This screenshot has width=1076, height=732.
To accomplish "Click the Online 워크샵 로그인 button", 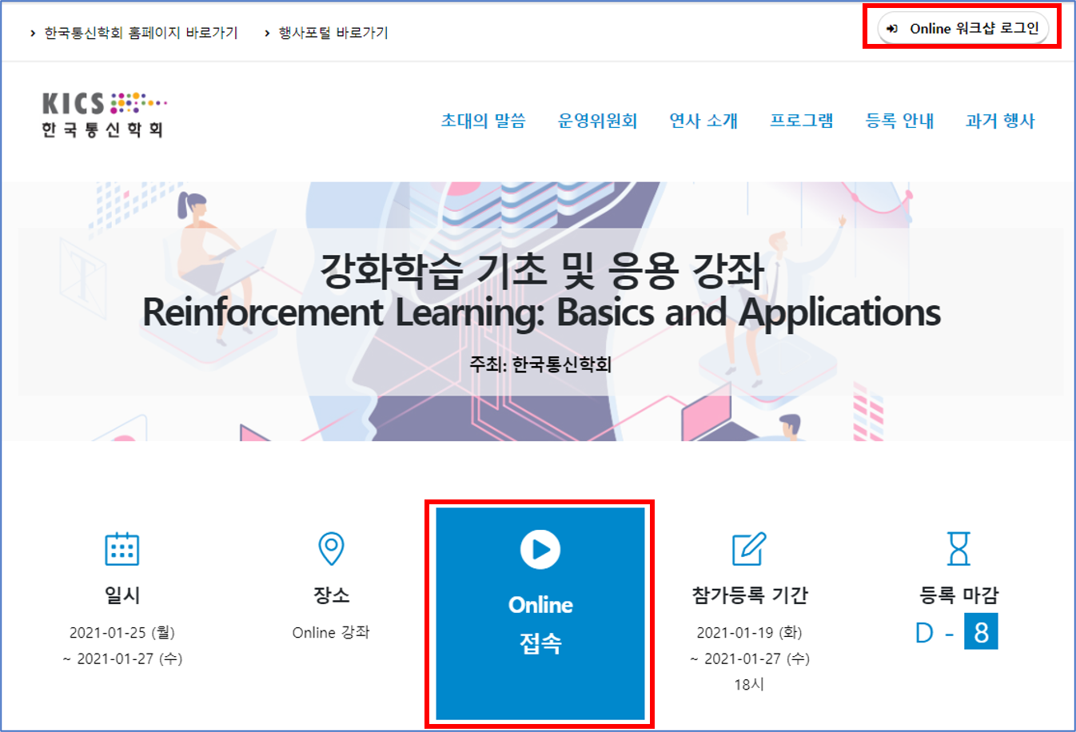I will [x=963, y=29].
